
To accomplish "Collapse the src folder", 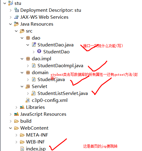I will (16, 31).
